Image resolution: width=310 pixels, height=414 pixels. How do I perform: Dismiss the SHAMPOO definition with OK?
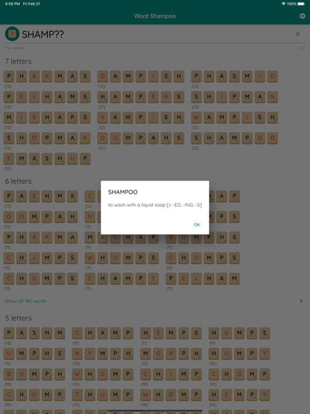click(x=197, y=225)
